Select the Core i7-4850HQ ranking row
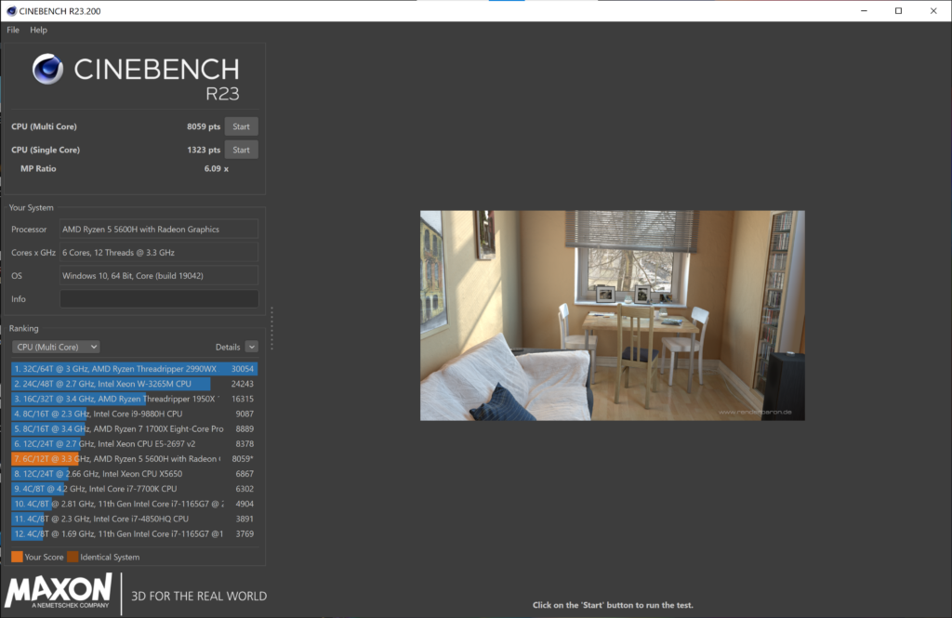This screenshot has width=952, height=618. tap(134, 519)
